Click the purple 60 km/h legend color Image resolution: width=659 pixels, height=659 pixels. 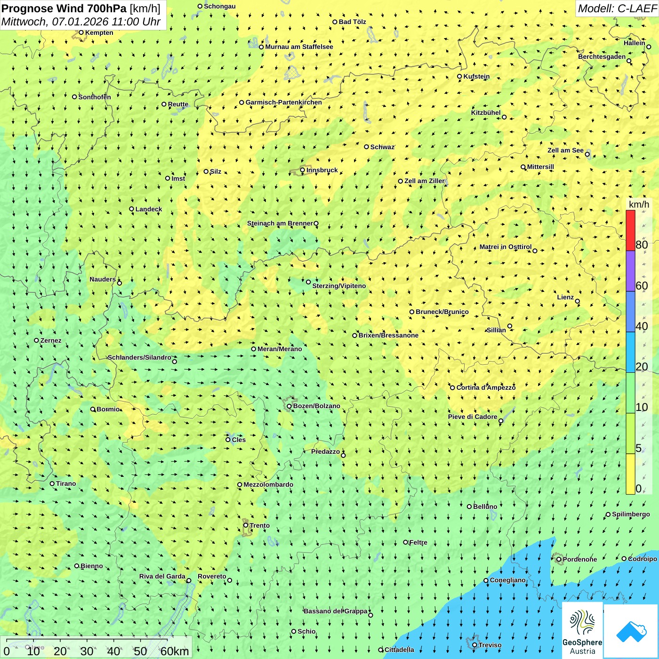click(x=630, y=271)
